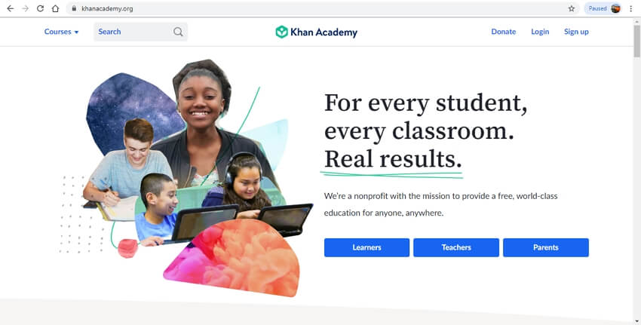View site info via padlock icon
The height and width of the screenshot is (325, 641).
[x=74, y=8]
